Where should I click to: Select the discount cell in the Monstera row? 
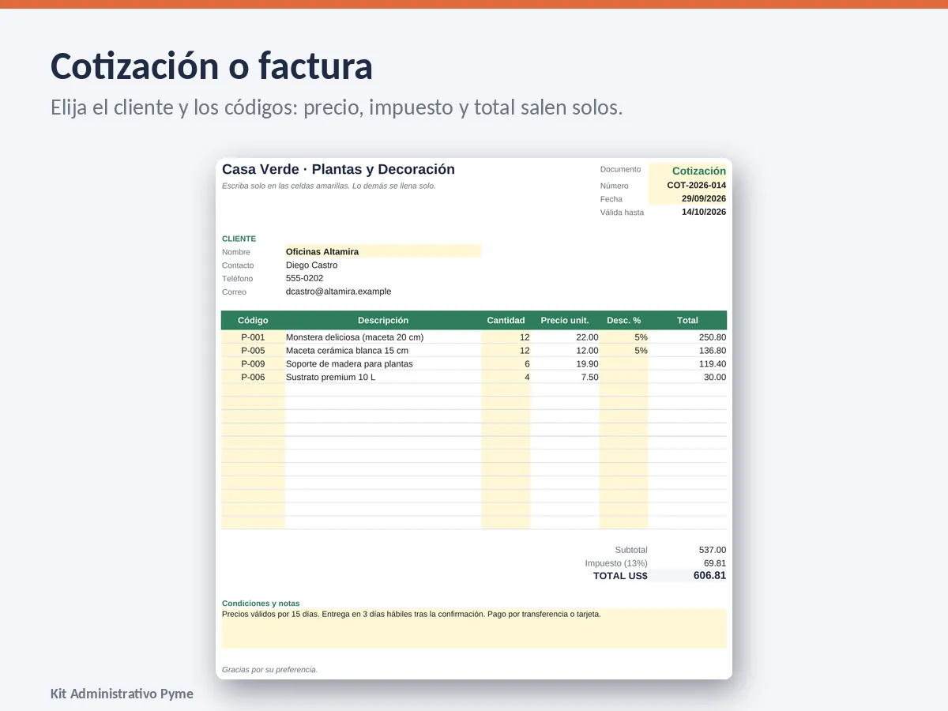[x=623, y=337]
